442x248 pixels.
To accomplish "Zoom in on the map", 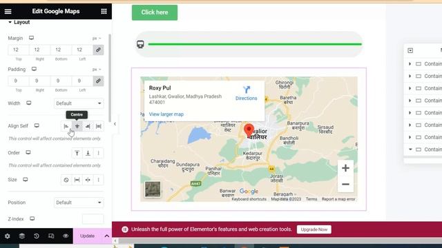I will (x=345, y=168).
